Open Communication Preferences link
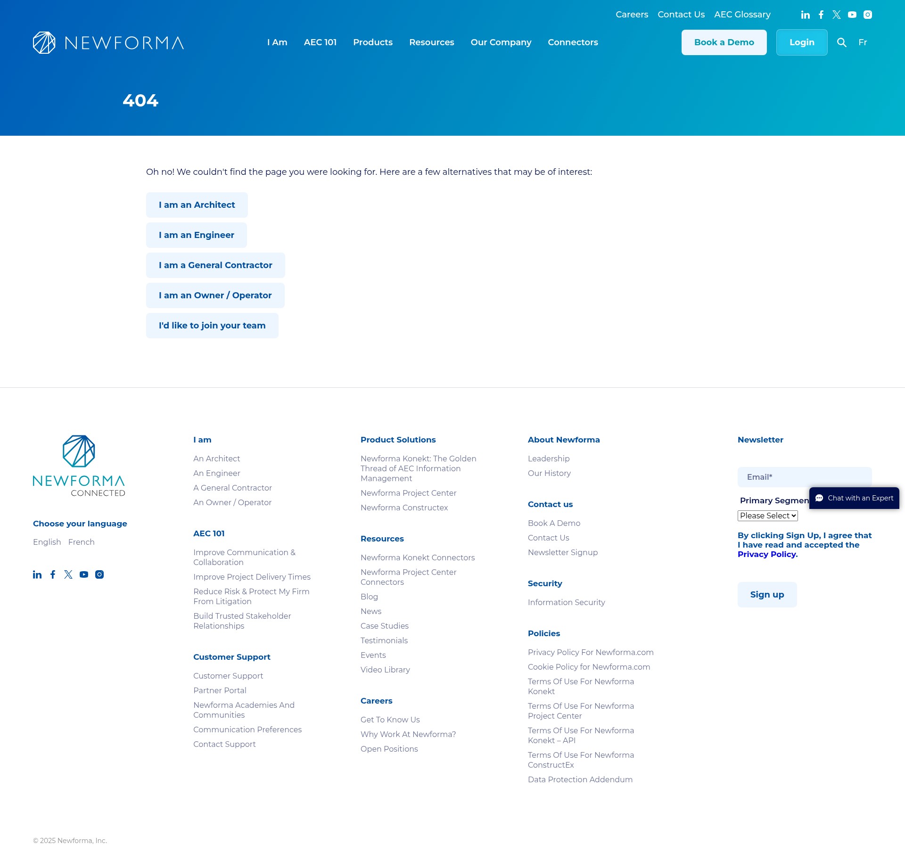Screen dimensions: 905x852 coord(247,729)
